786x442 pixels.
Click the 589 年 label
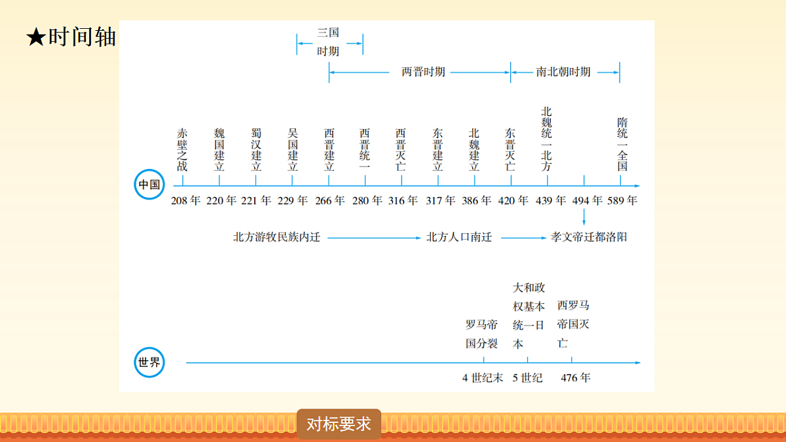622,201
